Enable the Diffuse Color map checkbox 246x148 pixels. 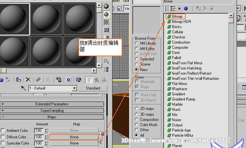(x=3, y=137)
